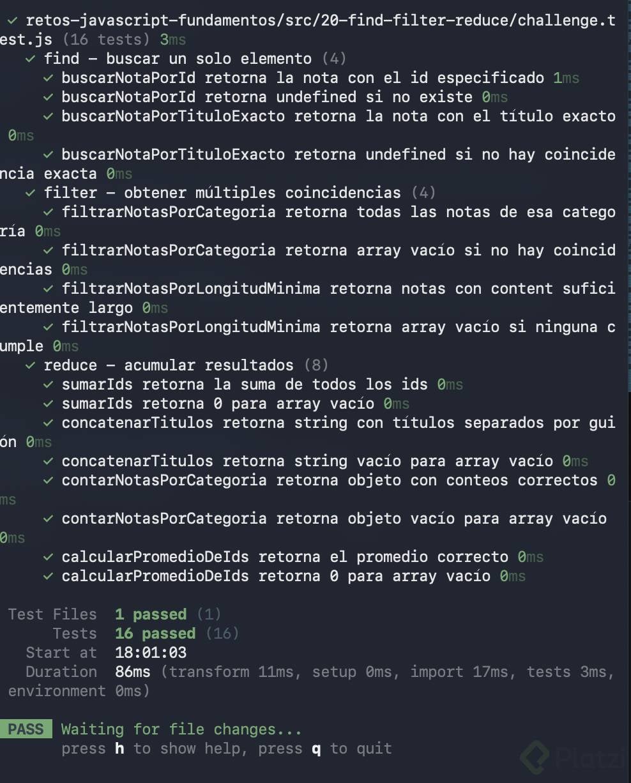Viewport: 631px width, 783px height.
Task: Click the '86ms' duration value
Action: [x=133, y=672]
